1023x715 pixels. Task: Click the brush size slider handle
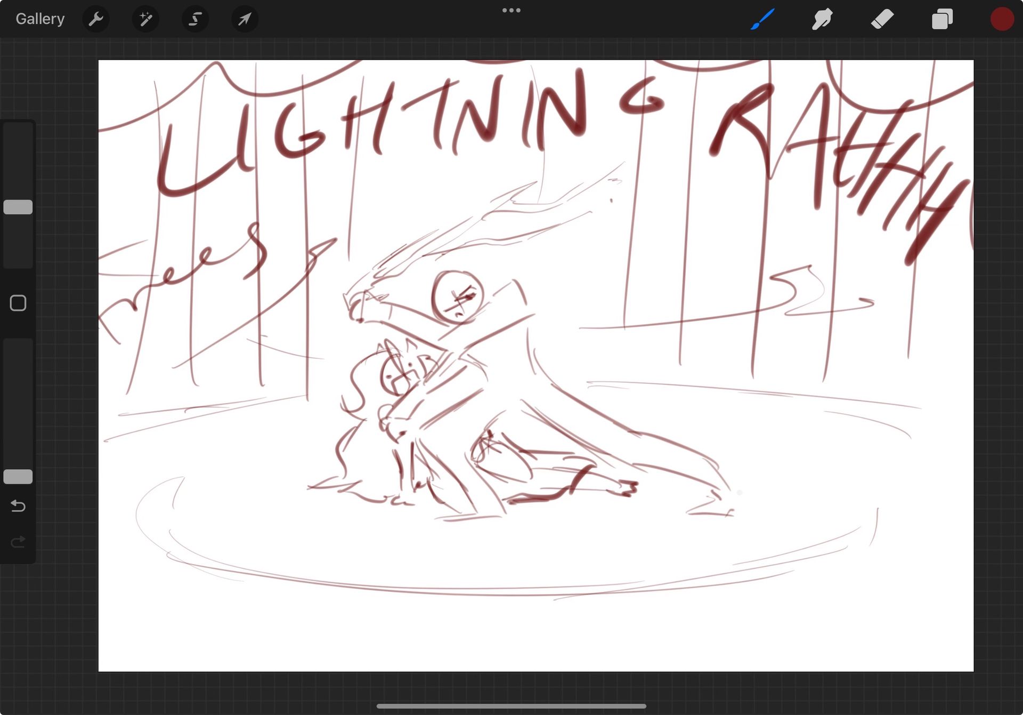coord(18,207)
